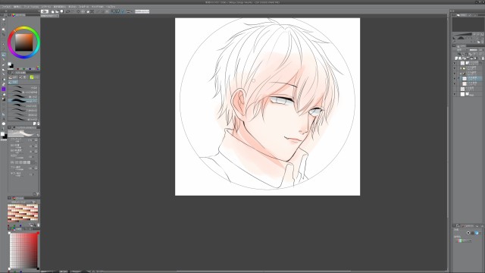The height and width of the screenshot is (273, 485).
Task: Select the white main color swatch below color wheel
Action: [10, 64]
